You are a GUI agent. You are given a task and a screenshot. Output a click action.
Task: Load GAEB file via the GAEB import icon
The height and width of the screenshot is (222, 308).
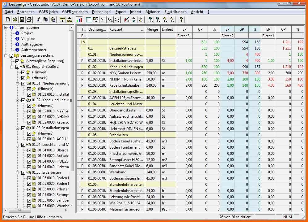click(62, 20)
